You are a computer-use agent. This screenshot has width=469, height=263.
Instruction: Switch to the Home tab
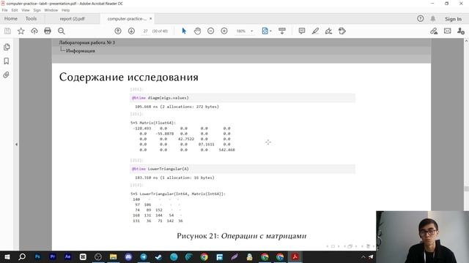[11, 18]
